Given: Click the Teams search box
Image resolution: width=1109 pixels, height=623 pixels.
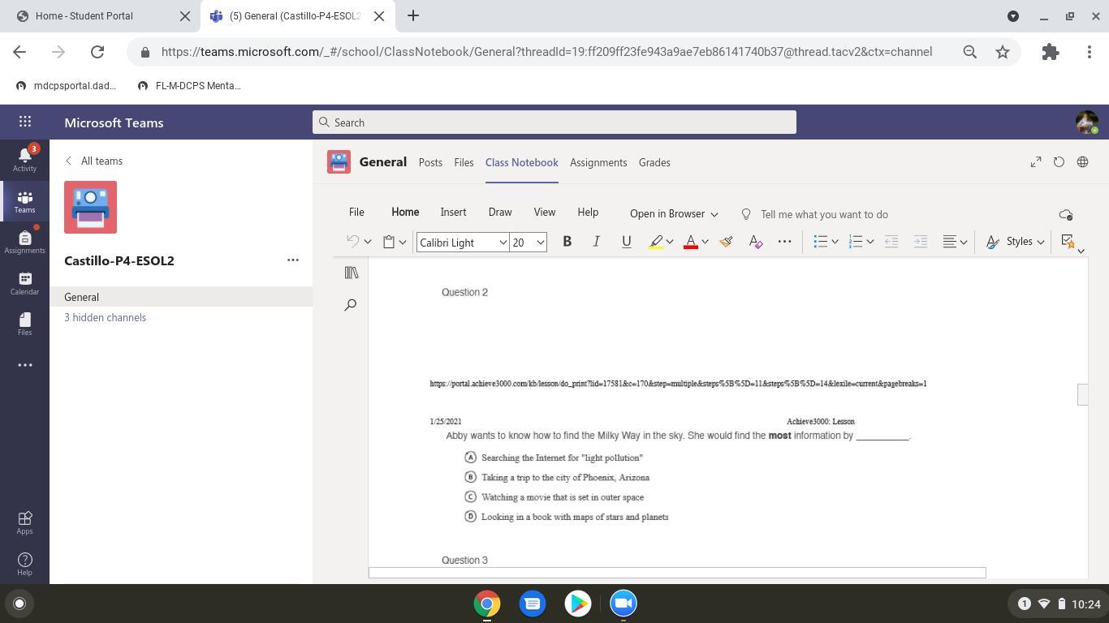Looking at the screenshot, I should pyautogui.click(x=554, y=122).
